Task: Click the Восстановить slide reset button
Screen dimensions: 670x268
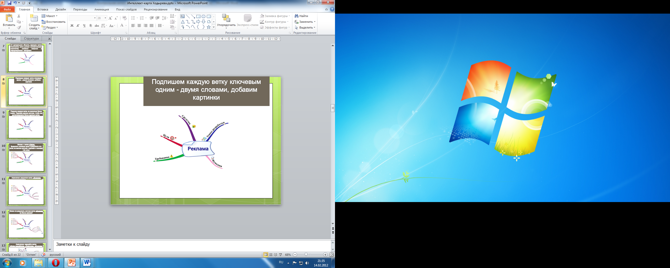Action: pyautogui.click(x=53, y=22)
